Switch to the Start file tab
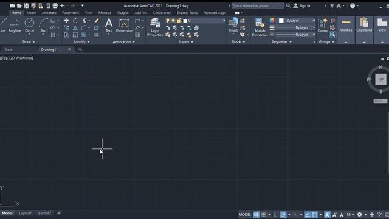Viewport: 389px width, 219px height. tap(8, 50)
